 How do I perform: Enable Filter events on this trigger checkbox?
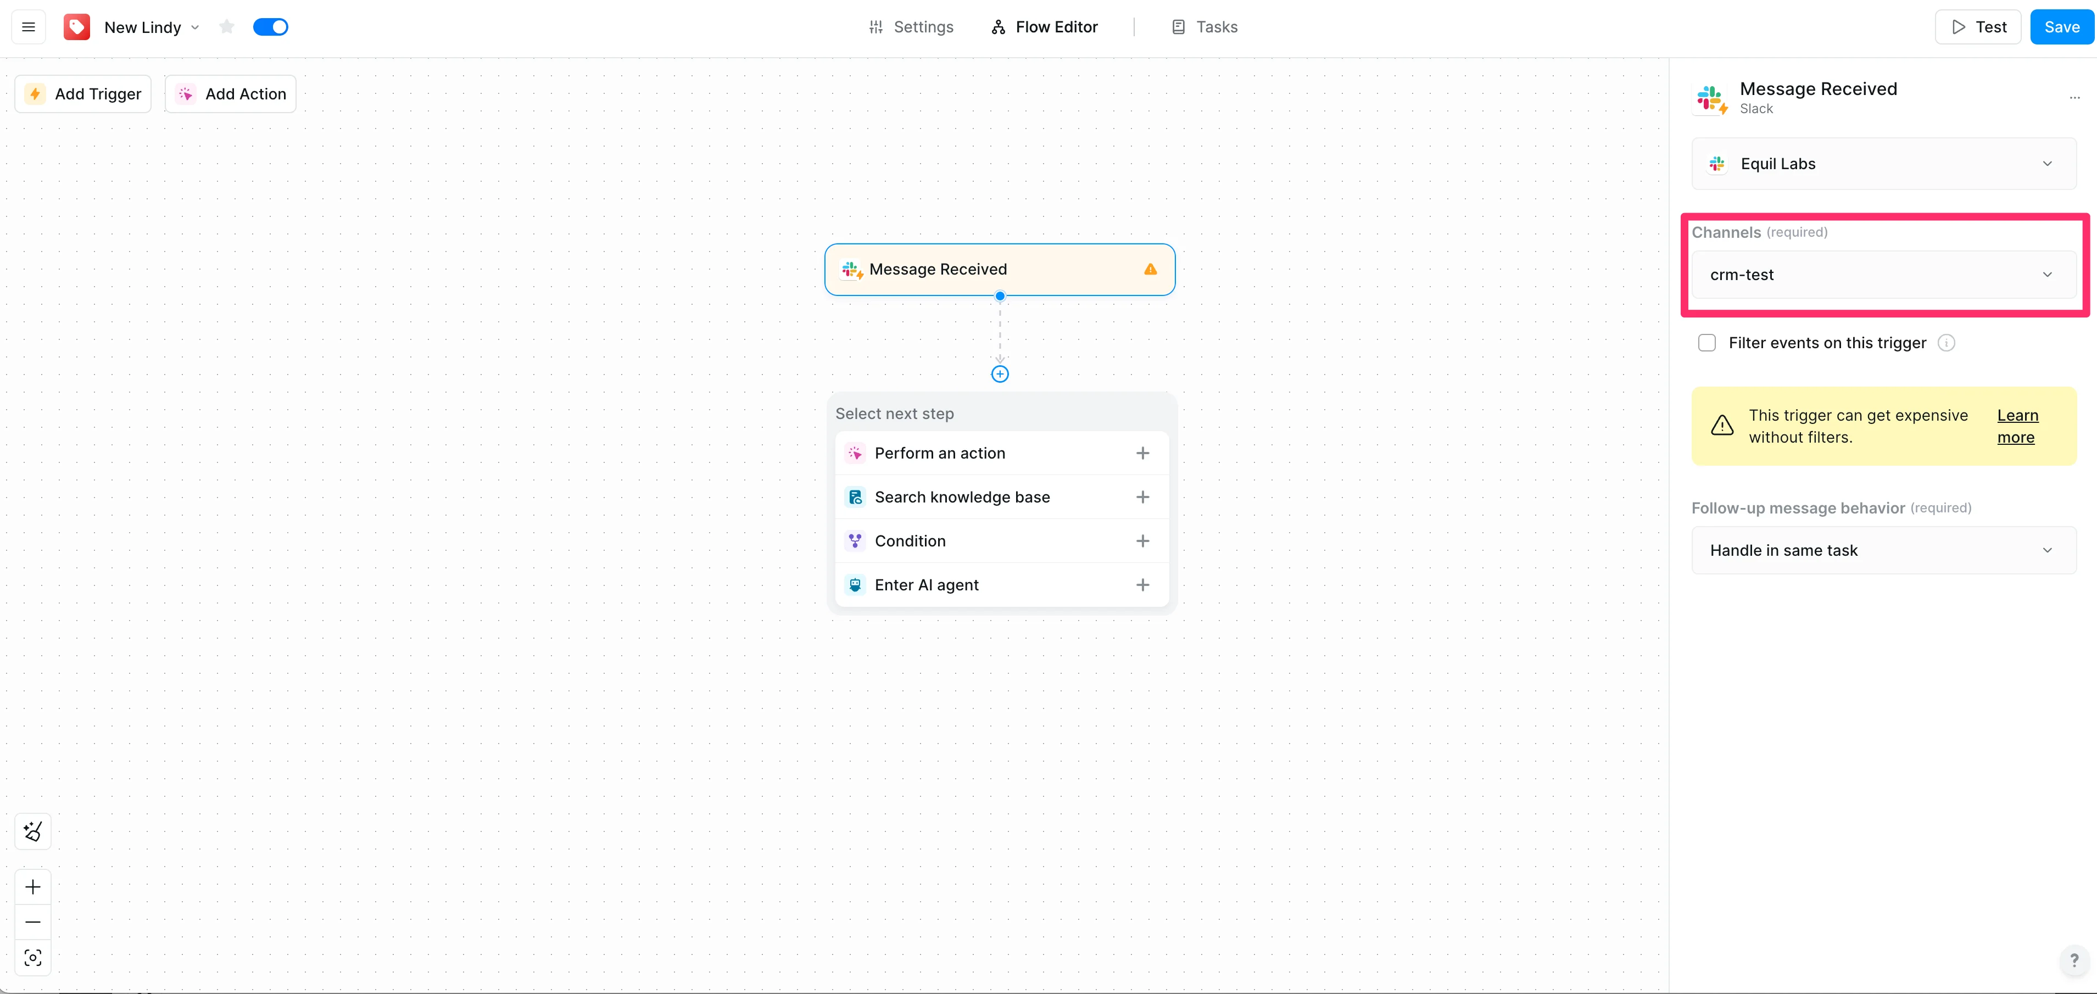coord(1707,343)
